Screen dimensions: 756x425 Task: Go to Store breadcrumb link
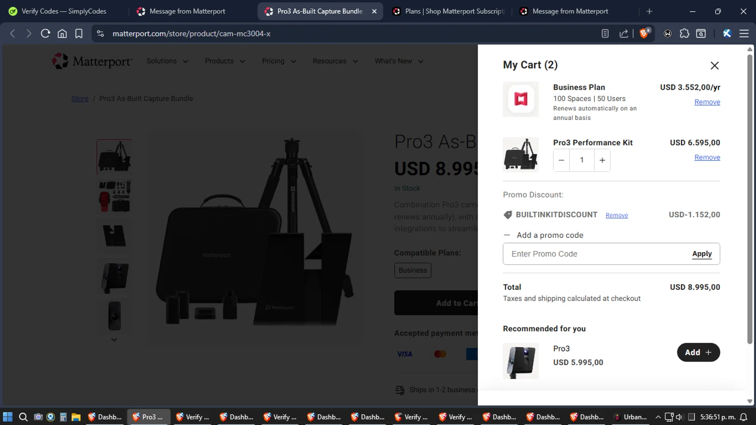pos(80,99)
